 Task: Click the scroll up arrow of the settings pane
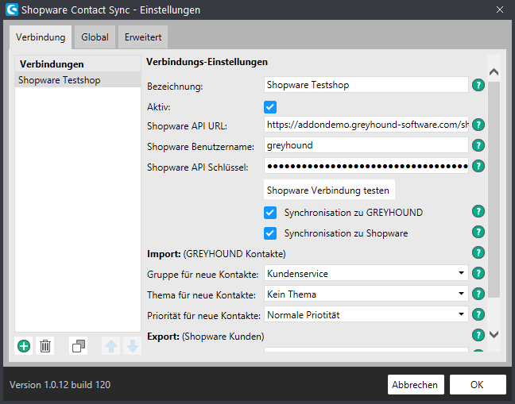point(494,71)
